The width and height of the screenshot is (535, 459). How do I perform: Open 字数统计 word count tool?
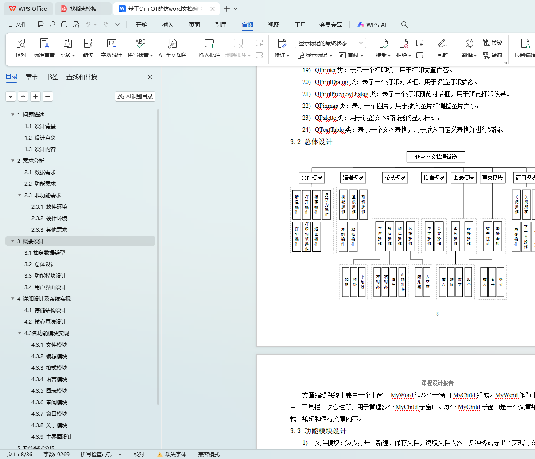(112, 48)
